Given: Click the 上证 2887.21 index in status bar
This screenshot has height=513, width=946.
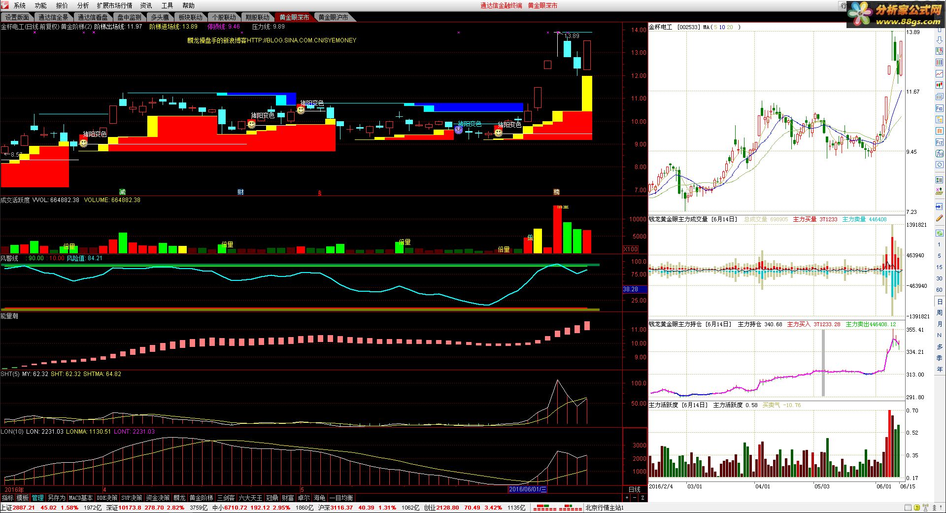Looking at the screenshot, I should (18, 508).
